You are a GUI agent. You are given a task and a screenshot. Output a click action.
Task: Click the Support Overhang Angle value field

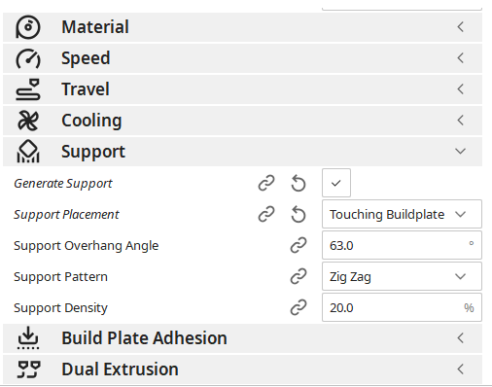click(x=402, y=245)
